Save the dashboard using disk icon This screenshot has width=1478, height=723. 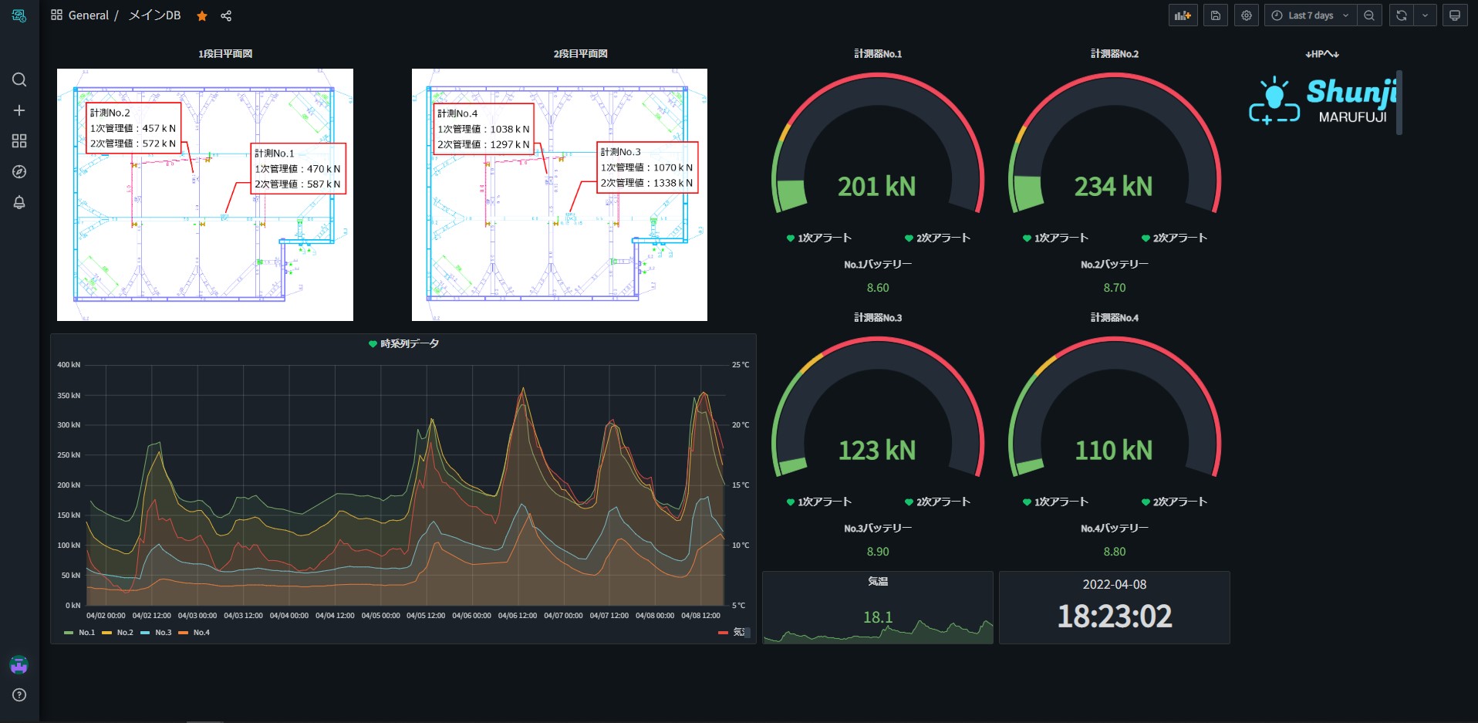[1216, 15]
